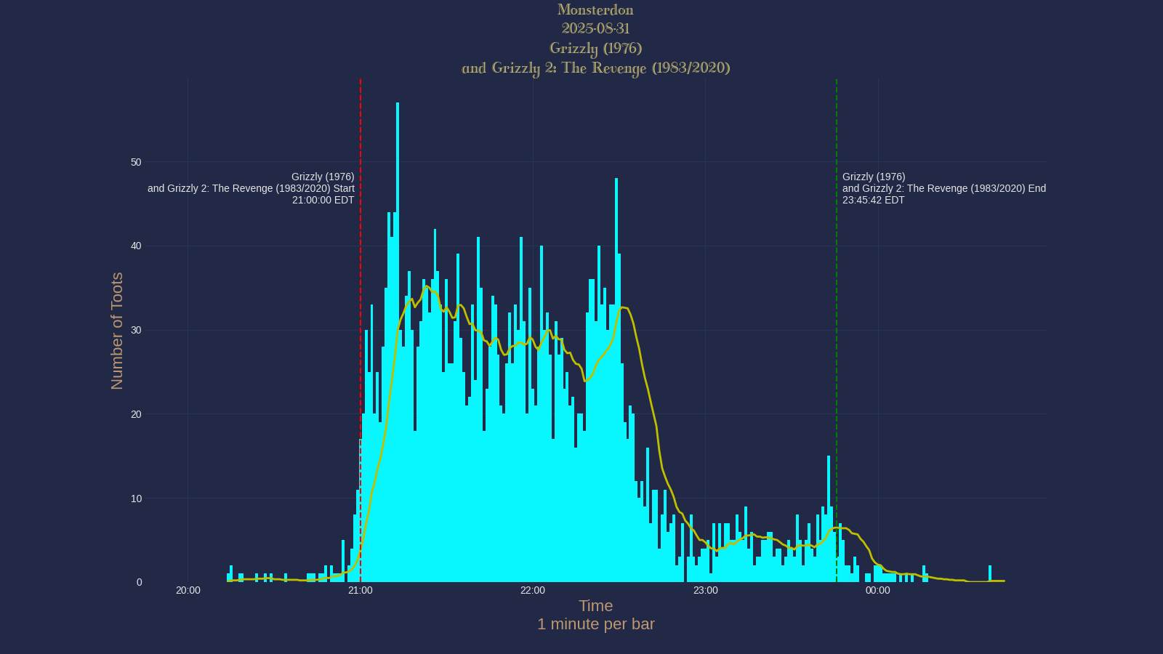This screenshot has width=1163, height=654.
Task: Select the Grizzly 2: The Revenge subtitle
Action: point(596,68)
